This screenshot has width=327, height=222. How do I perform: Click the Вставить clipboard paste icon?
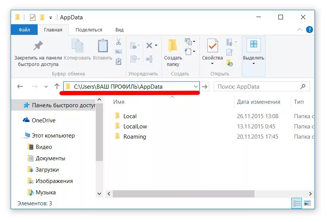(103, 45)
